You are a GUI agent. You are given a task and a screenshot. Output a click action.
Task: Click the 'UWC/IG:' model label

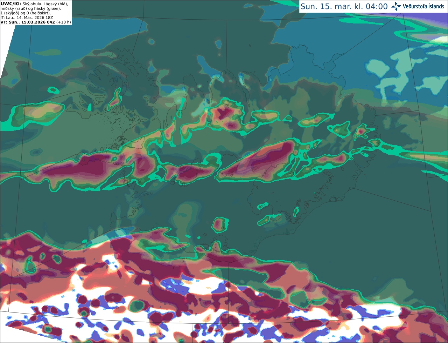(11, 4)
